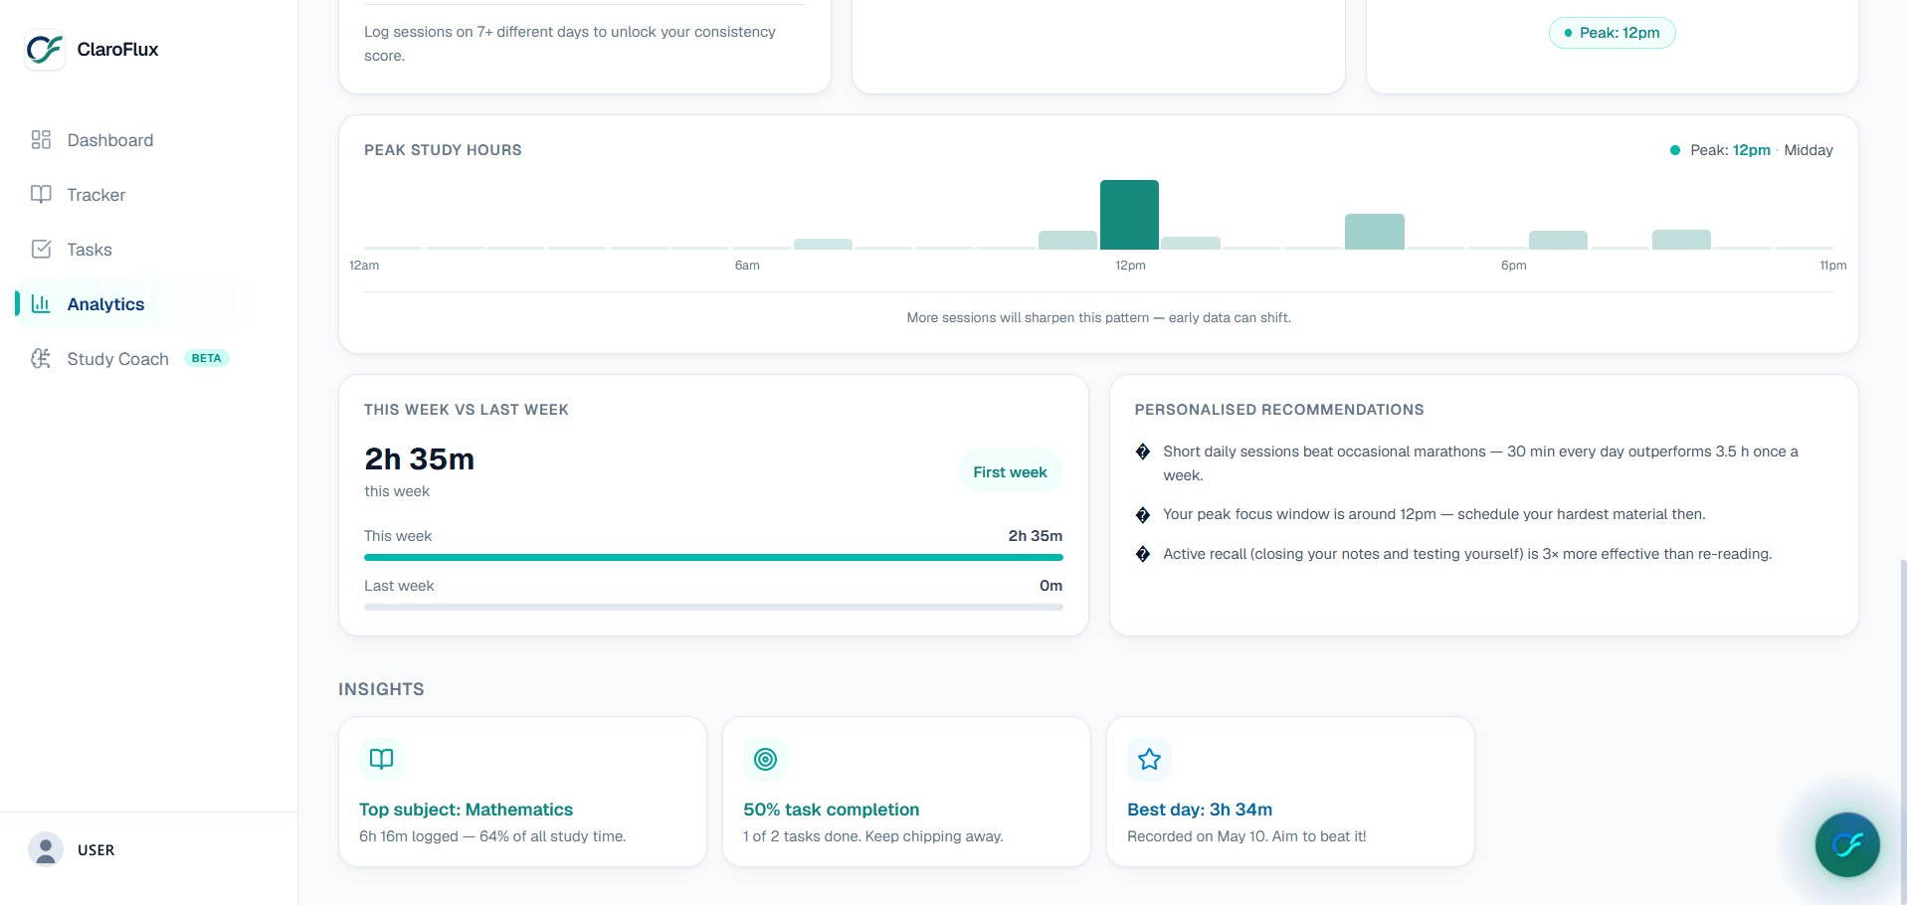Screen dimensions: 1907x905
Task: Click the Tracker book icon
Action: (x=41, y=195)
